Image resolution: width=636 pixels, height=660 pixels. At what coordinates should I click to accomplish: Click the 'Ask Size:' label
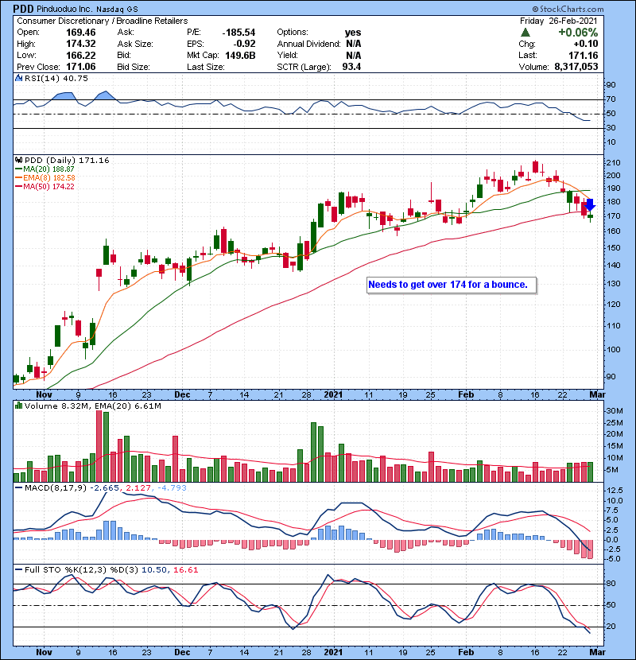point(135,44)
